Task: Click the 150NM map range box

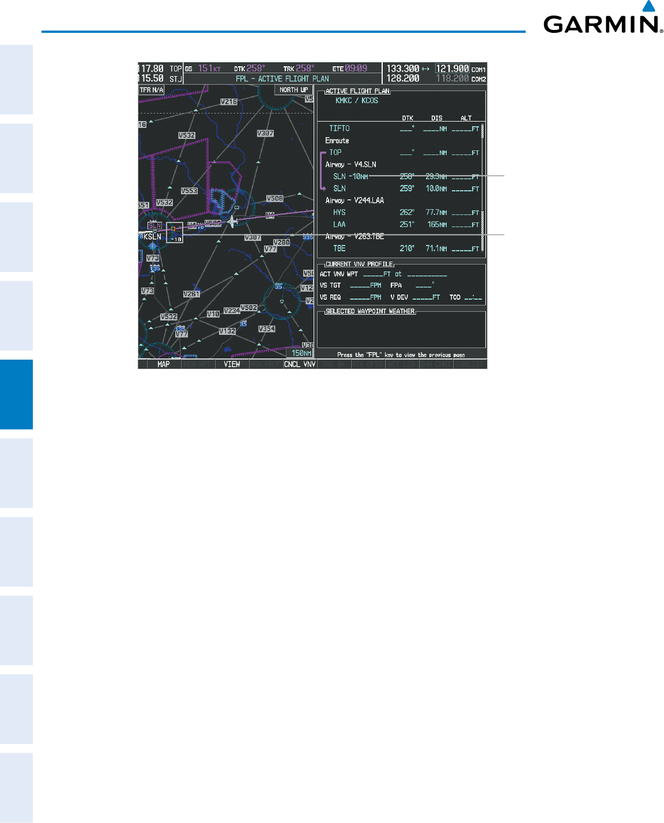Action: coord(301,353)
